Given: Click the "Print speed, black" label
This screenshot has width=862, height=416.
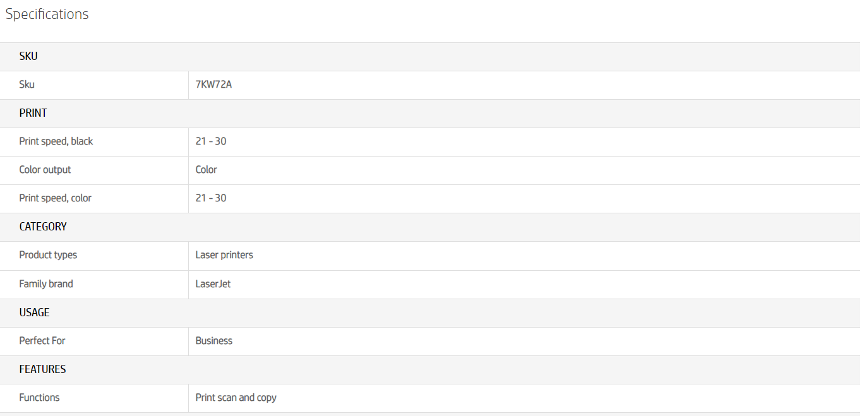Looking at the screenshot, I should [x=56, y=141].
